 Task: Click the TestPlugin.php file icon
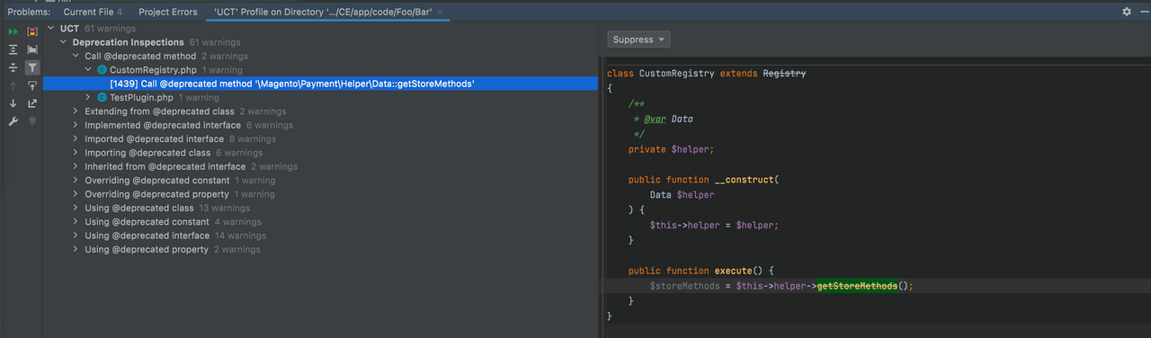point(103,97)
